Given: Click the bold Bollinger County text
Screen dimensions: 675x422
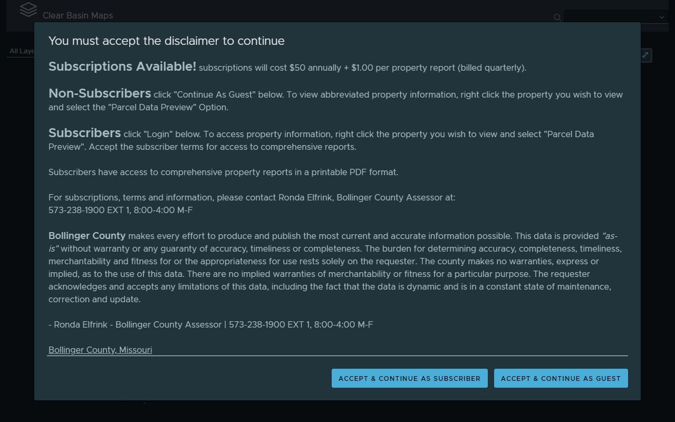Looking at the screenshot, I should [87, 236].
